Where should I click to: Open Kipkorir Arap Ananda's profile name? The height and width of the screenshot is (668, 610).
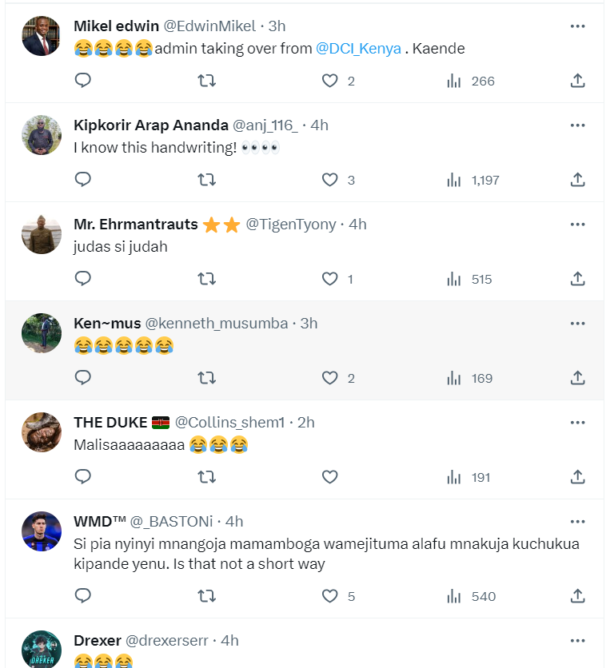[150, 125]
